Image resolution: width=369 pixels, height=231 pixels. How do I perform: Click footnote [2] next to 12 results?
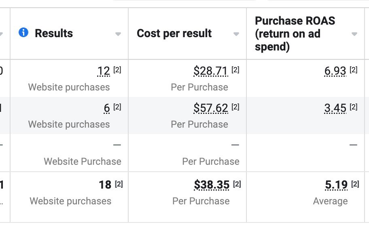tap(117, 70)
